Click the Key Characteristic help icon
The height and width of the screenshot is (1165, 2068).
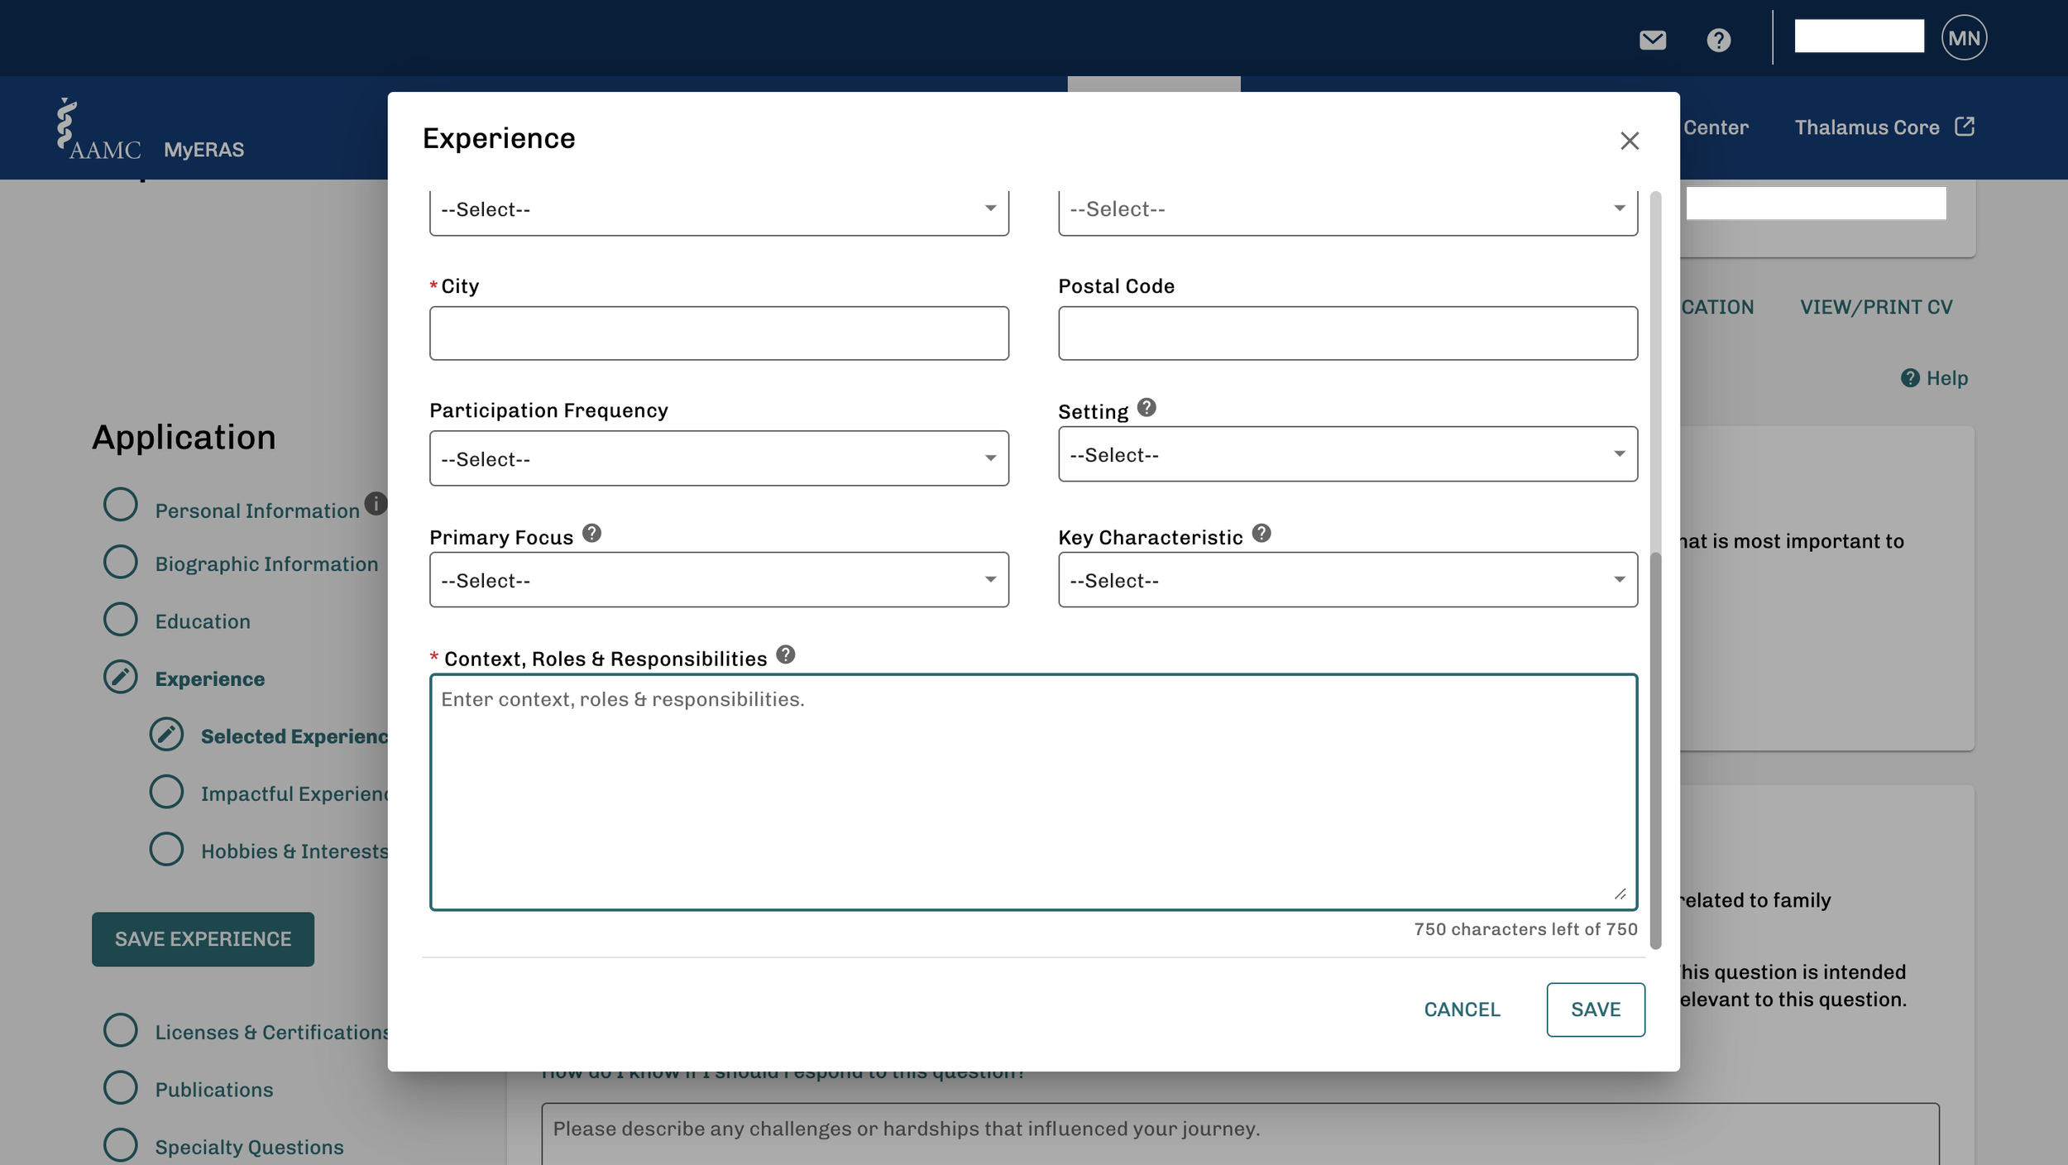pos(1261,533)
